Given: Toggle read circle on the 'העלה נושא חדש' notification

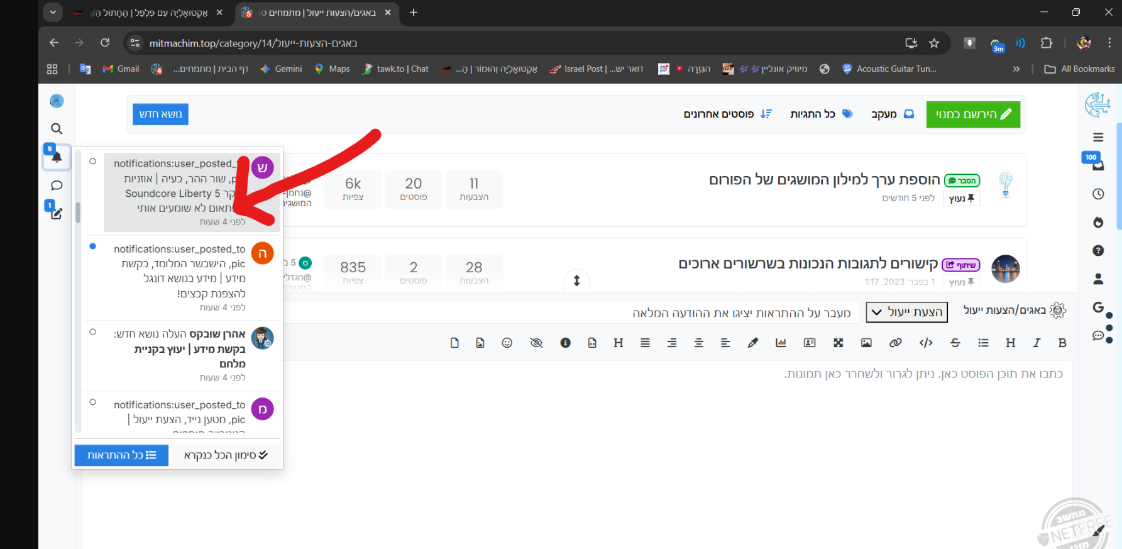Looking at the screenshot, I should click(x=92, y=332).
